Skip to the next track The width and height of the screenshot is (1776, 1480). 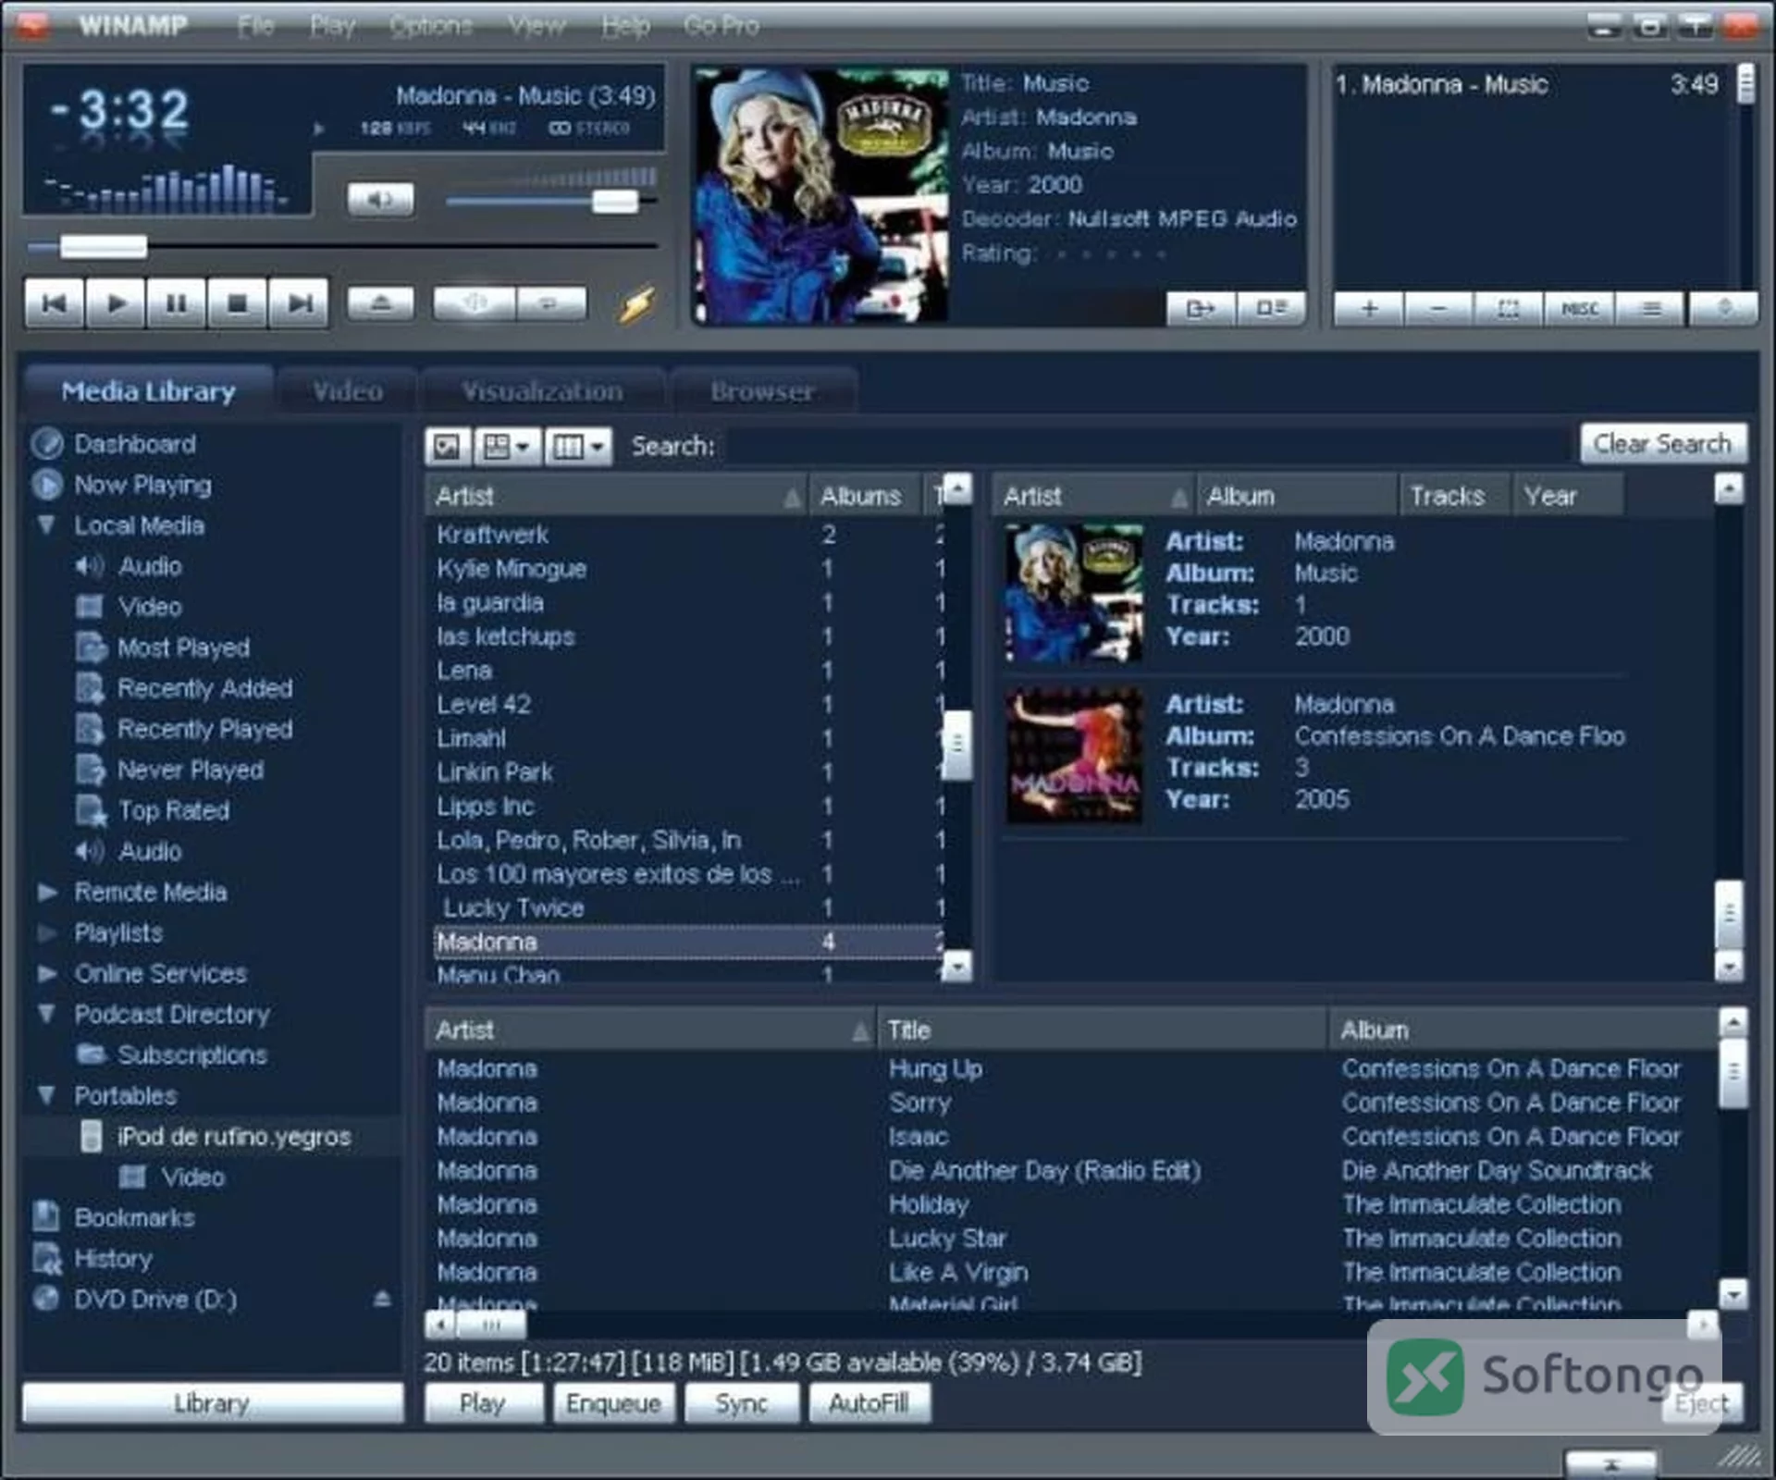(299, 303)
